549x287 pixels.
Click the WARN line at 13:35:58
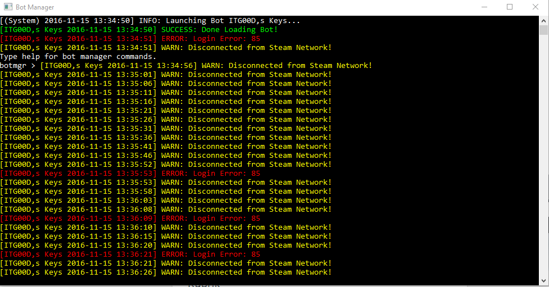[x=166, y=192]
